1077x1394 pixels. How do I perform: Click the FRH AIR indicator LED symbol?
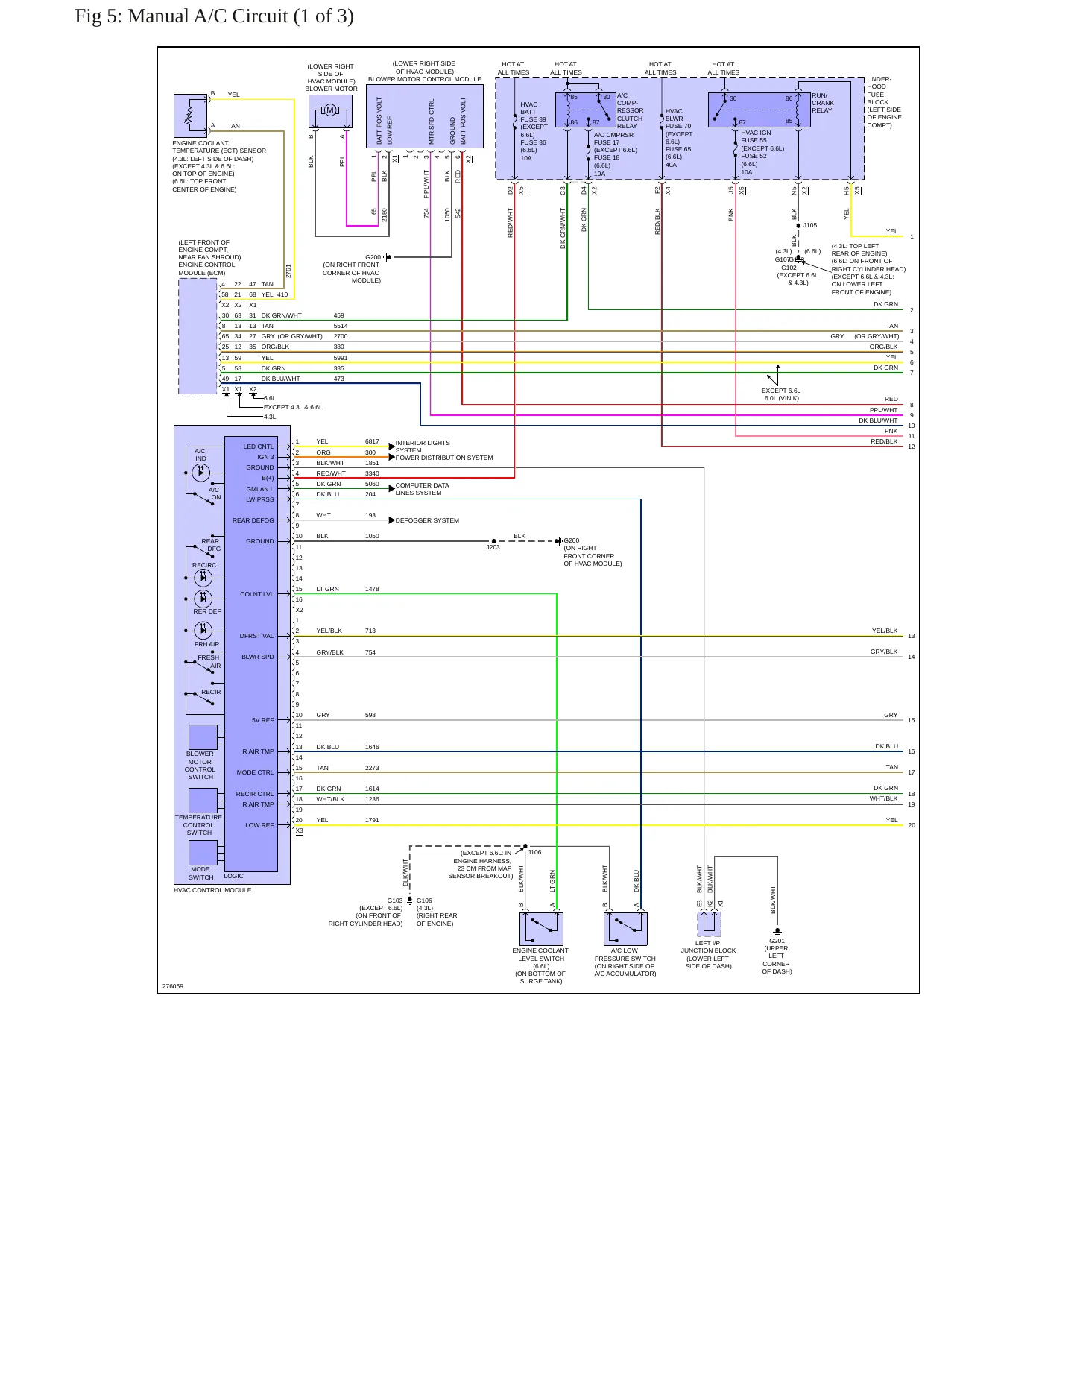pyautogui.click(x=203, y=631)
